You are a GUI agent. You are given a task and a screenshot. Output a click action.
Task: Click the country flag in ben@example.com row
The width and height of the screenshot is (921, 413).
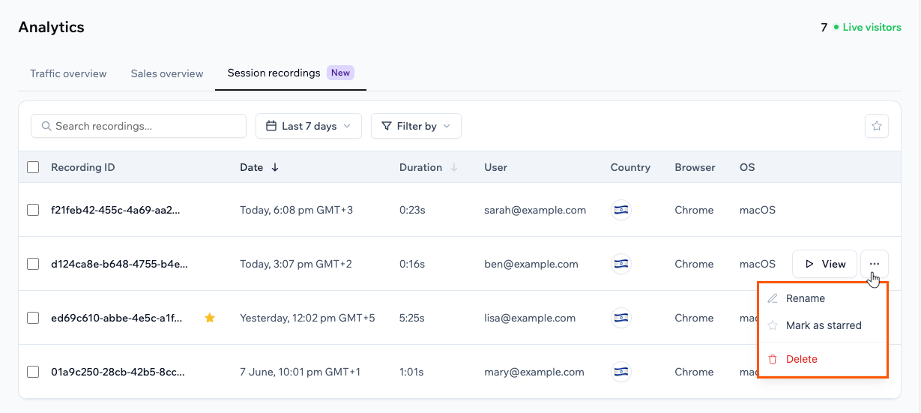pyautogui.click(x=620, y=264)
